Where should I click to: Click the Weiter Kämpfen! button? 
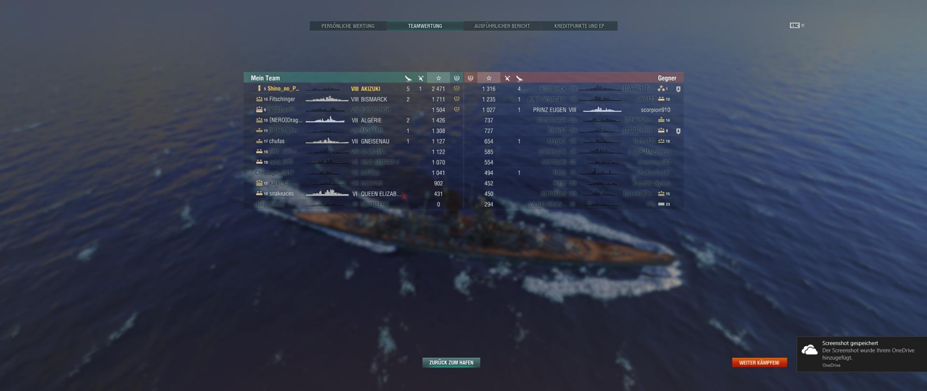click(x=759, y=363)
